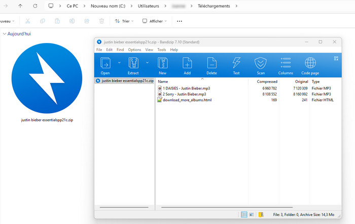Click the horizontal scrollbar under folder tree
Viewport: 355px width, 224px height.
(x=124, y=207)
